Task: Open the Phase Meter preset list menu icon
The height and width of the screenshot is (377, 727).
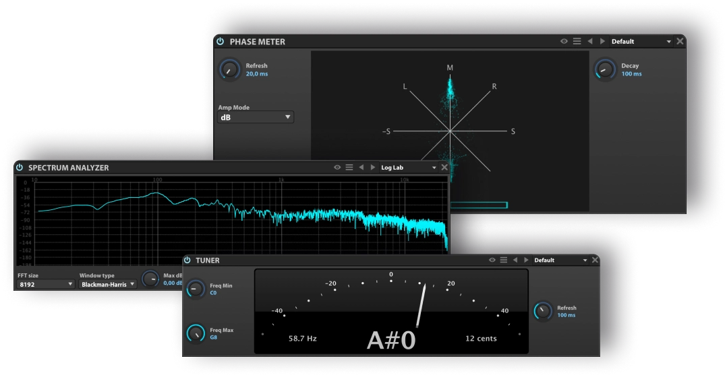Action: pyautogui.click(x=577, y=42)
